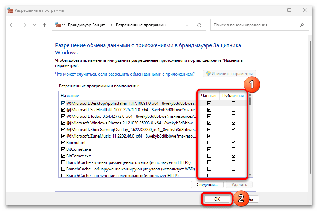Image resolution: width=318 pixels, height=211 pixels.
Task: Select the Microsoft.Todos list row text
Action: coord(131,116)
